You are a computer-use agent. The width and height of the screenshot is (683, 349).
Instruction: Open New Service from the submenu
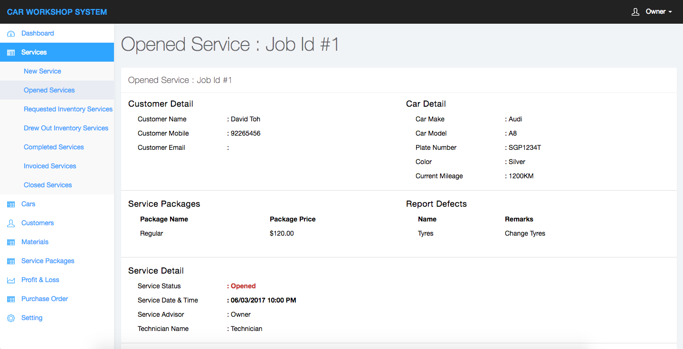tap(42, 71)
